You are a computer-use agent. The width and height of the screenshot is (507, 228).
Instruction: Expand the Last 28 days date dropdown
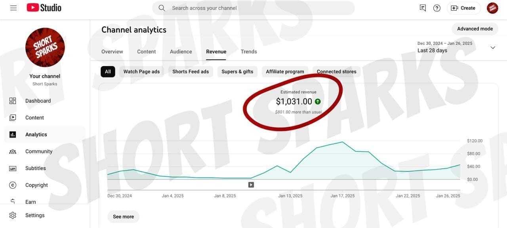click(x=492, y=47)
